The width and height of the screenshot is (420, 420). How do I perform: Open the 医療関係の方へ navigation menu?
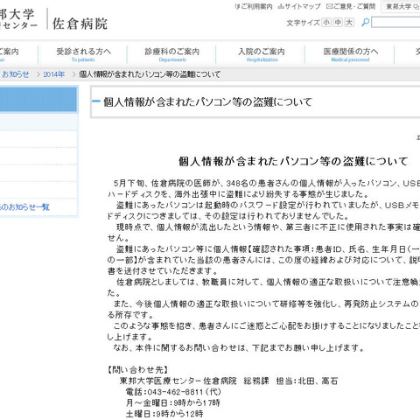pyautogui.click(x=350, y=54)
